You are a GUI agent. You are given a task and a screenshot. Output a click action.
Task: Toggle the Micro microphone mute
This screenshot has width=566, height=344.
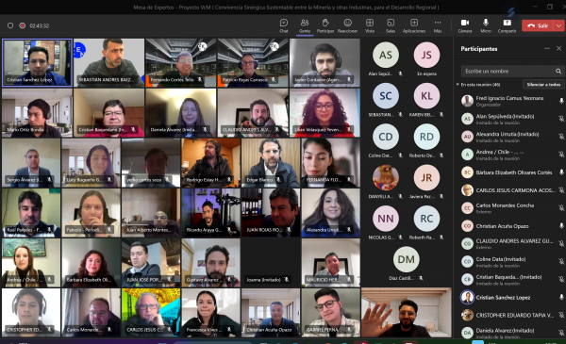[486, 25]
